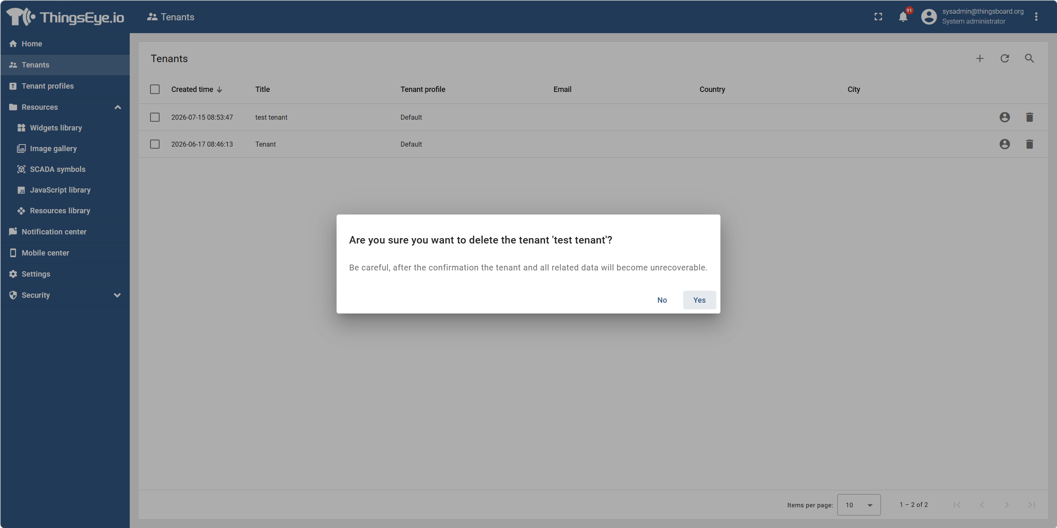Image resolution: width=1057 pixels, height=528 pixels.
Task: Expand the Security section chevron
Action: tap(117, 295)
